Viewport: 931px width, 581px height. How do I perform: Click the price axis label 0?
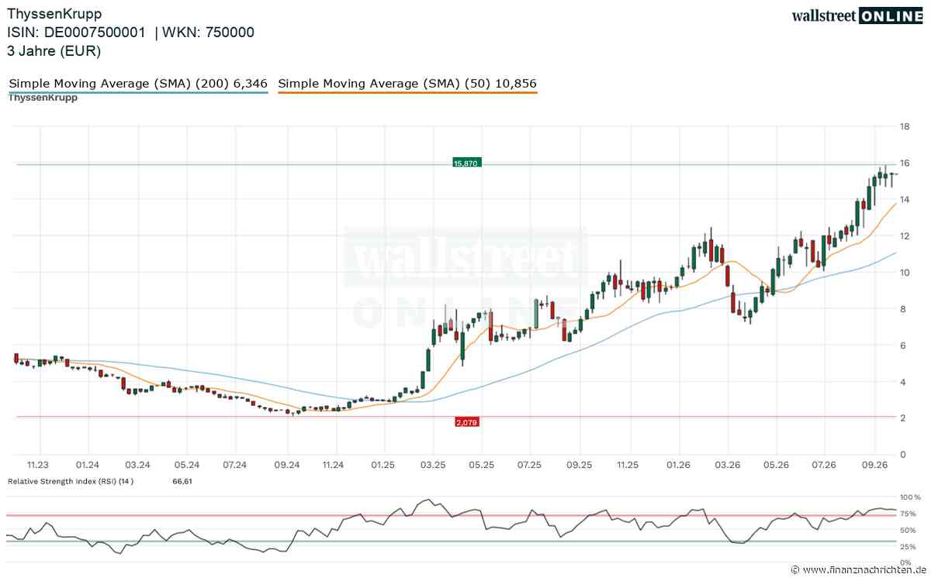902,454
